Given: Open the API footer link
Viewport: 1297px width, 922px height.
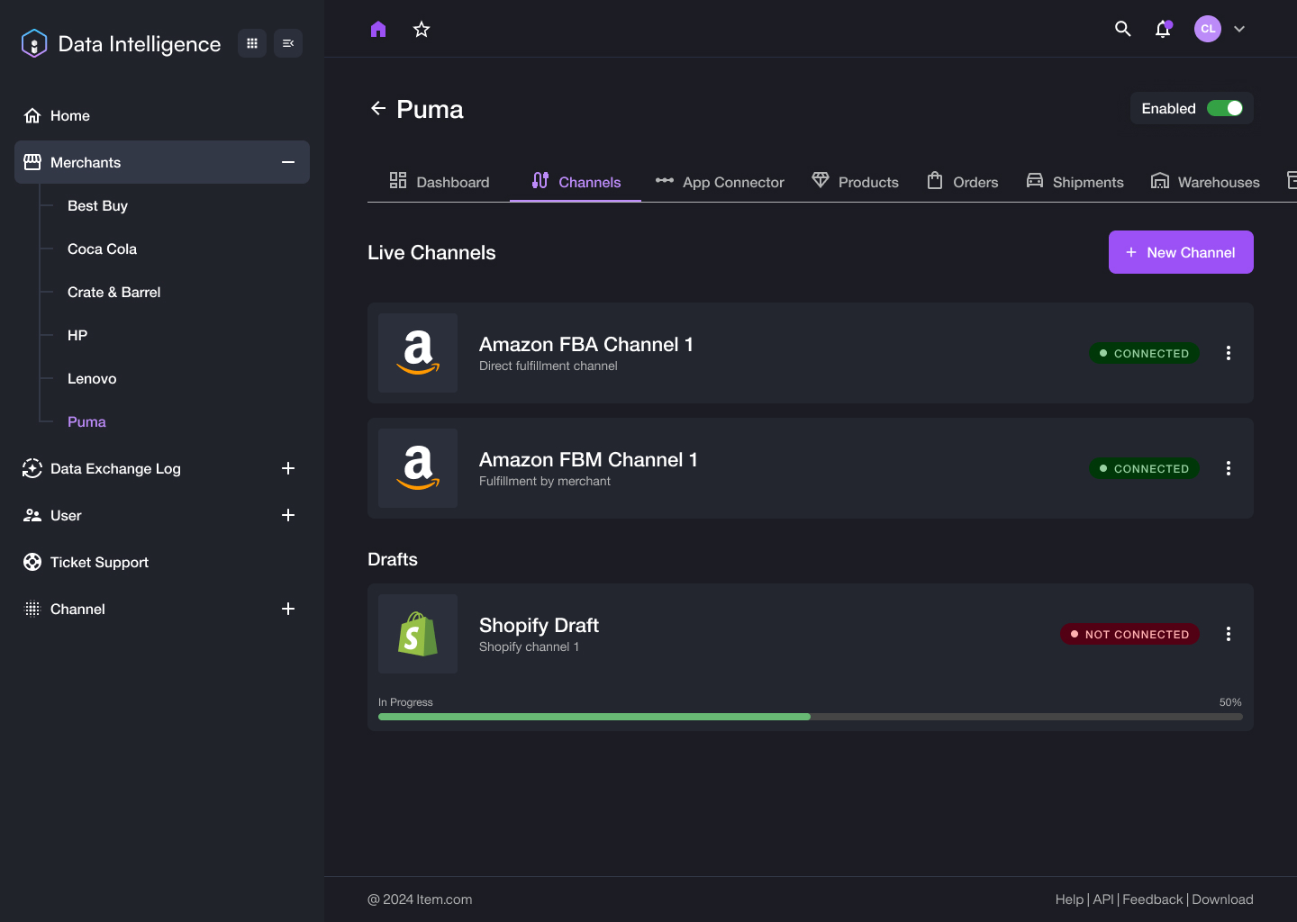Looking at the screenshot, I should tap(1103, 899).
